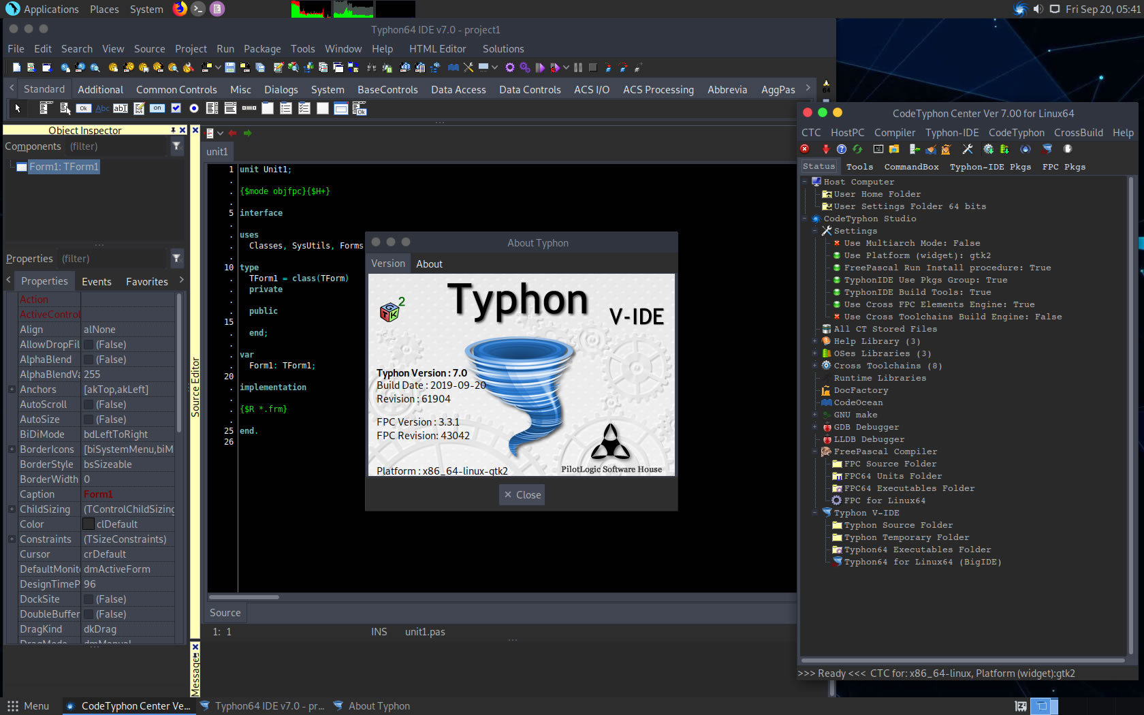
Task: Click the Stop square icon in IDE toolbar
Action: coord(592,67)
